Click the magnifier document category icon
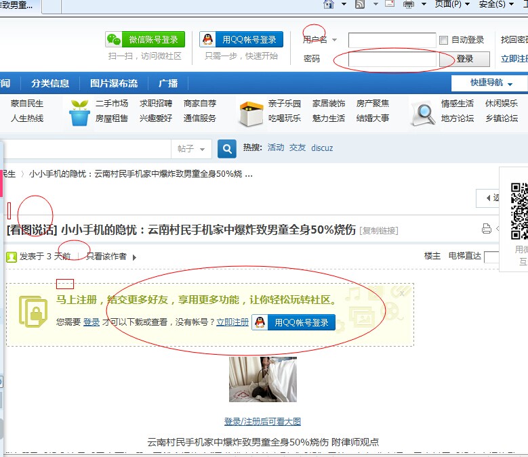This screenshot has height=457, width=528. pos(423,114)
